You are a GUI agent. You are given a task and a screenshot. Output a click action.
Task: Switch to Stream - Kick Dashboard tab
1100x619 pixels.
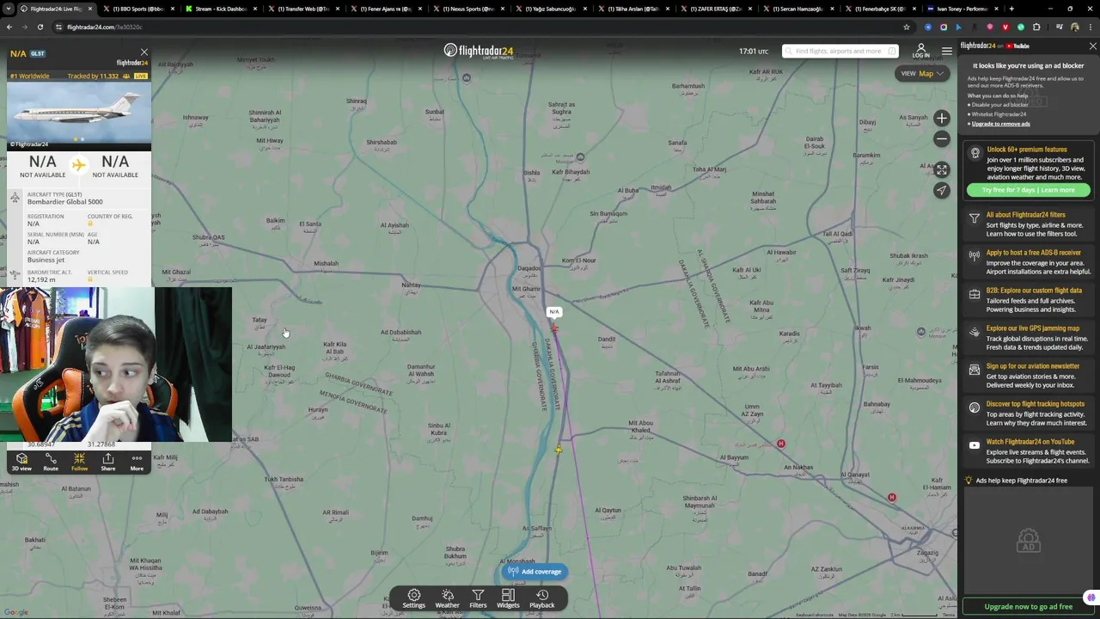point(219,9)
